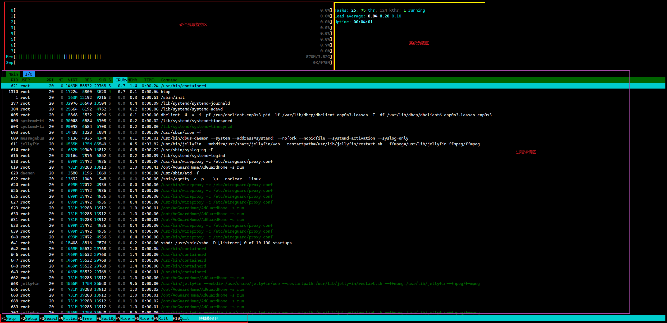Click the CPU 6 usage meter
This screenshot has width=667, height=323.
171,45
